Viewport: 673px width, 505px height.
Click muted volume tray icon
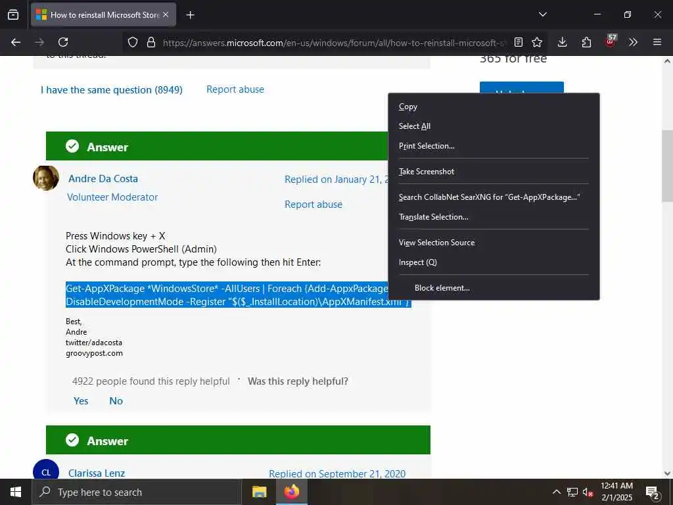[x=588, y=492]
